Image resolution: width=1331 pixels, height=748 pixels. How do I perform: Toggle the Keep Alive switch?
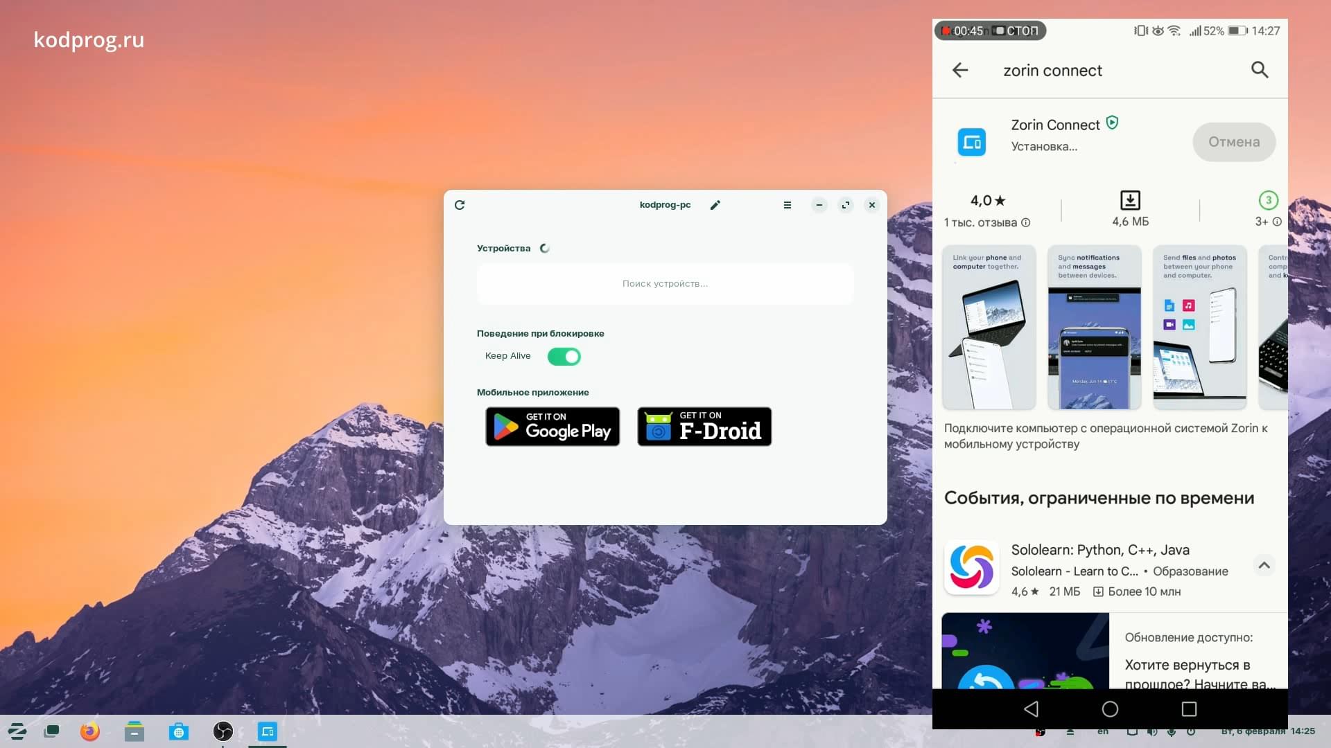coord(564,357)
